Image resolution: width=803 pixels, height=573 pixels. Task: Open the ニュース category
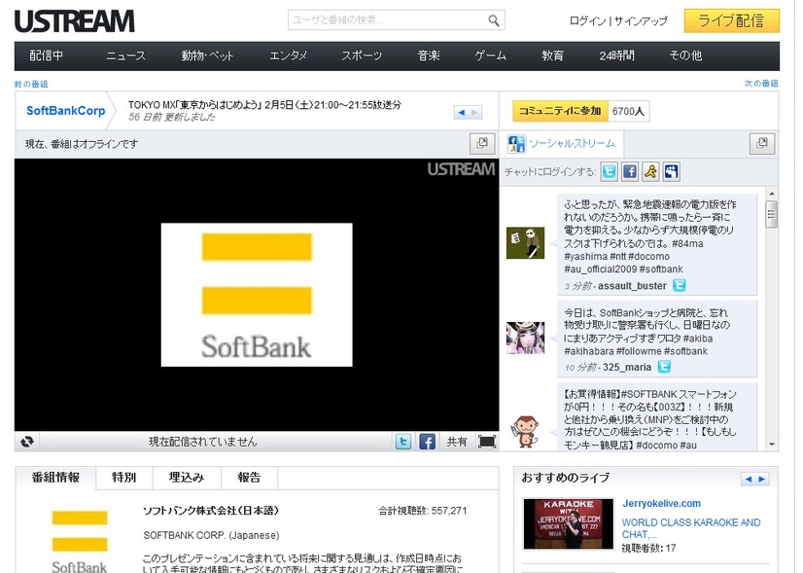coord(126,55)
